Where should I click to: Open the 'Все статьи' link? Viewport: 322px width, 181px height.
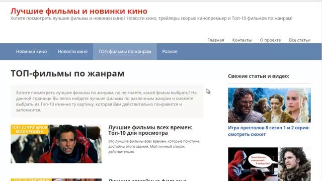300,40
